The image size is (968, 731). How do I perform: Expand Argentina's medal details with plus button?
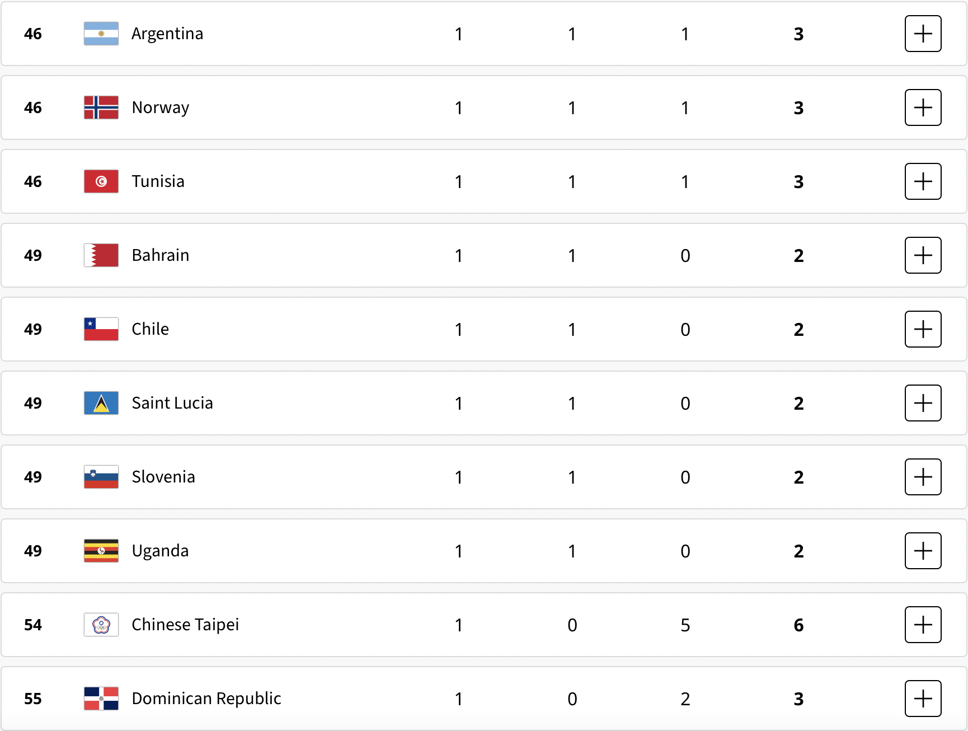coord(923,34)
